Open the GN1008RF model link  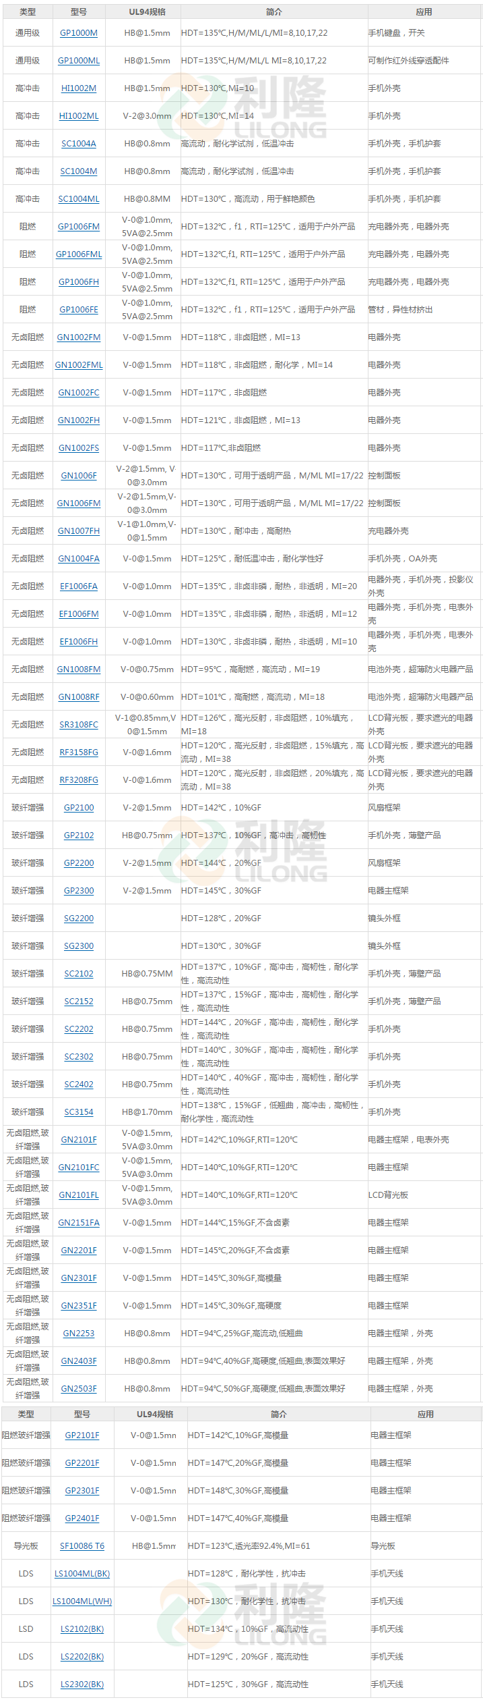pyautogui.click(x=79, y=697)
